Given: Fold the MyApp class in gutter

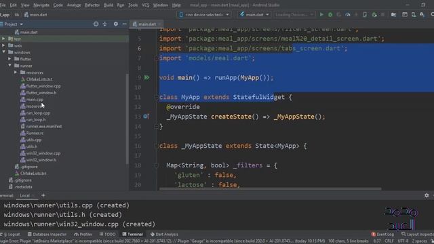Looking at the screenshot, I should 156,97.
